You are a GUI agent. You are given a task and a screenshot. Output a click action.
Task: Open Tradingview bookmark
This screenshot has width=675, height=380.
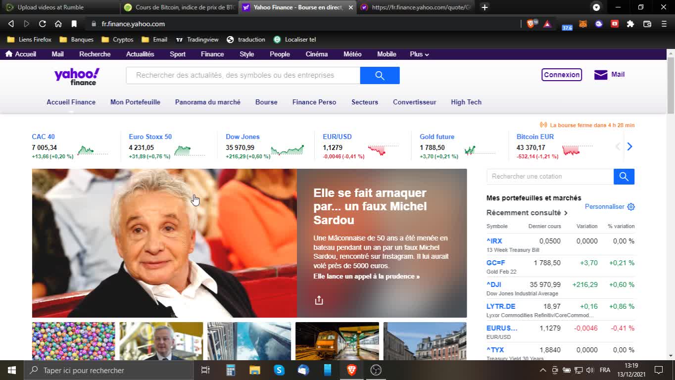197,40
